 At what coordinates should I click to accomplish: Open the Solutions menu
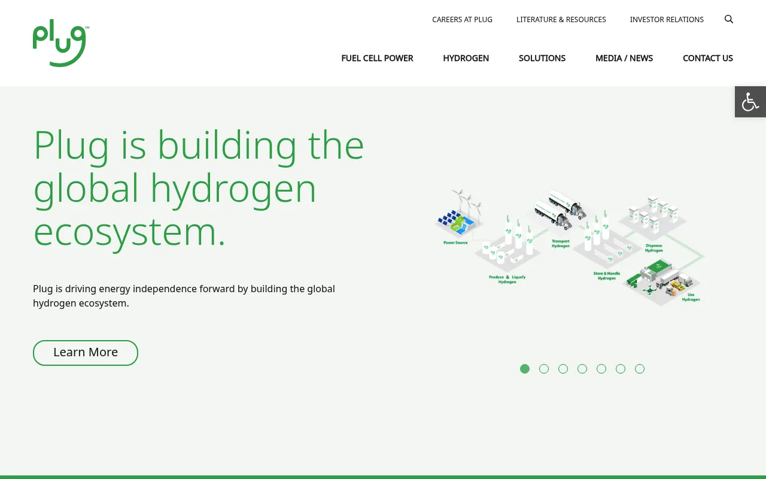pyautogui.click(x=542, y=58)
